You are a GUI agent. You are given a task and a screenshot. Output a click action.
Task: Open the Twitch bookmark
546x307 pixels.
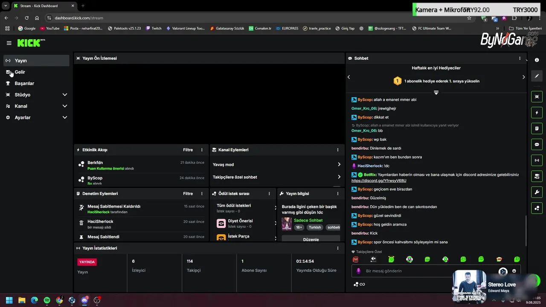click(x=154, y=29)
